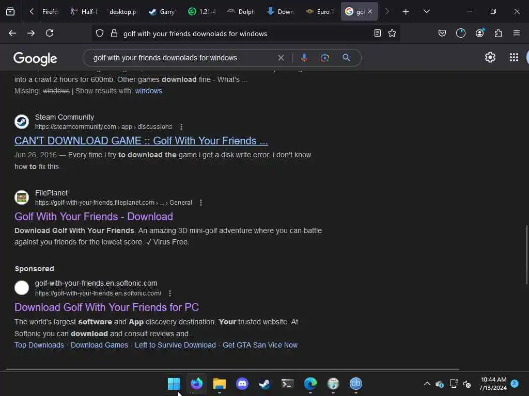Open the Download Games sitelink

pos(99,345)
